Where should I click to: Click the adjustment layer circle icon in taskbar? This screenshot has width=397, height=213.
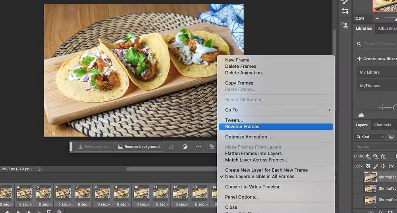(x=185, y=146)
